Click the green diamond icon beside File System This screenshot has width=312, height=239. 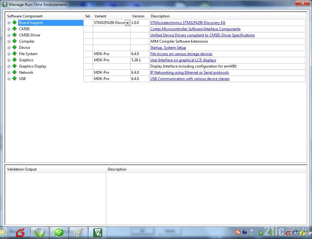(x=15, y=54)
